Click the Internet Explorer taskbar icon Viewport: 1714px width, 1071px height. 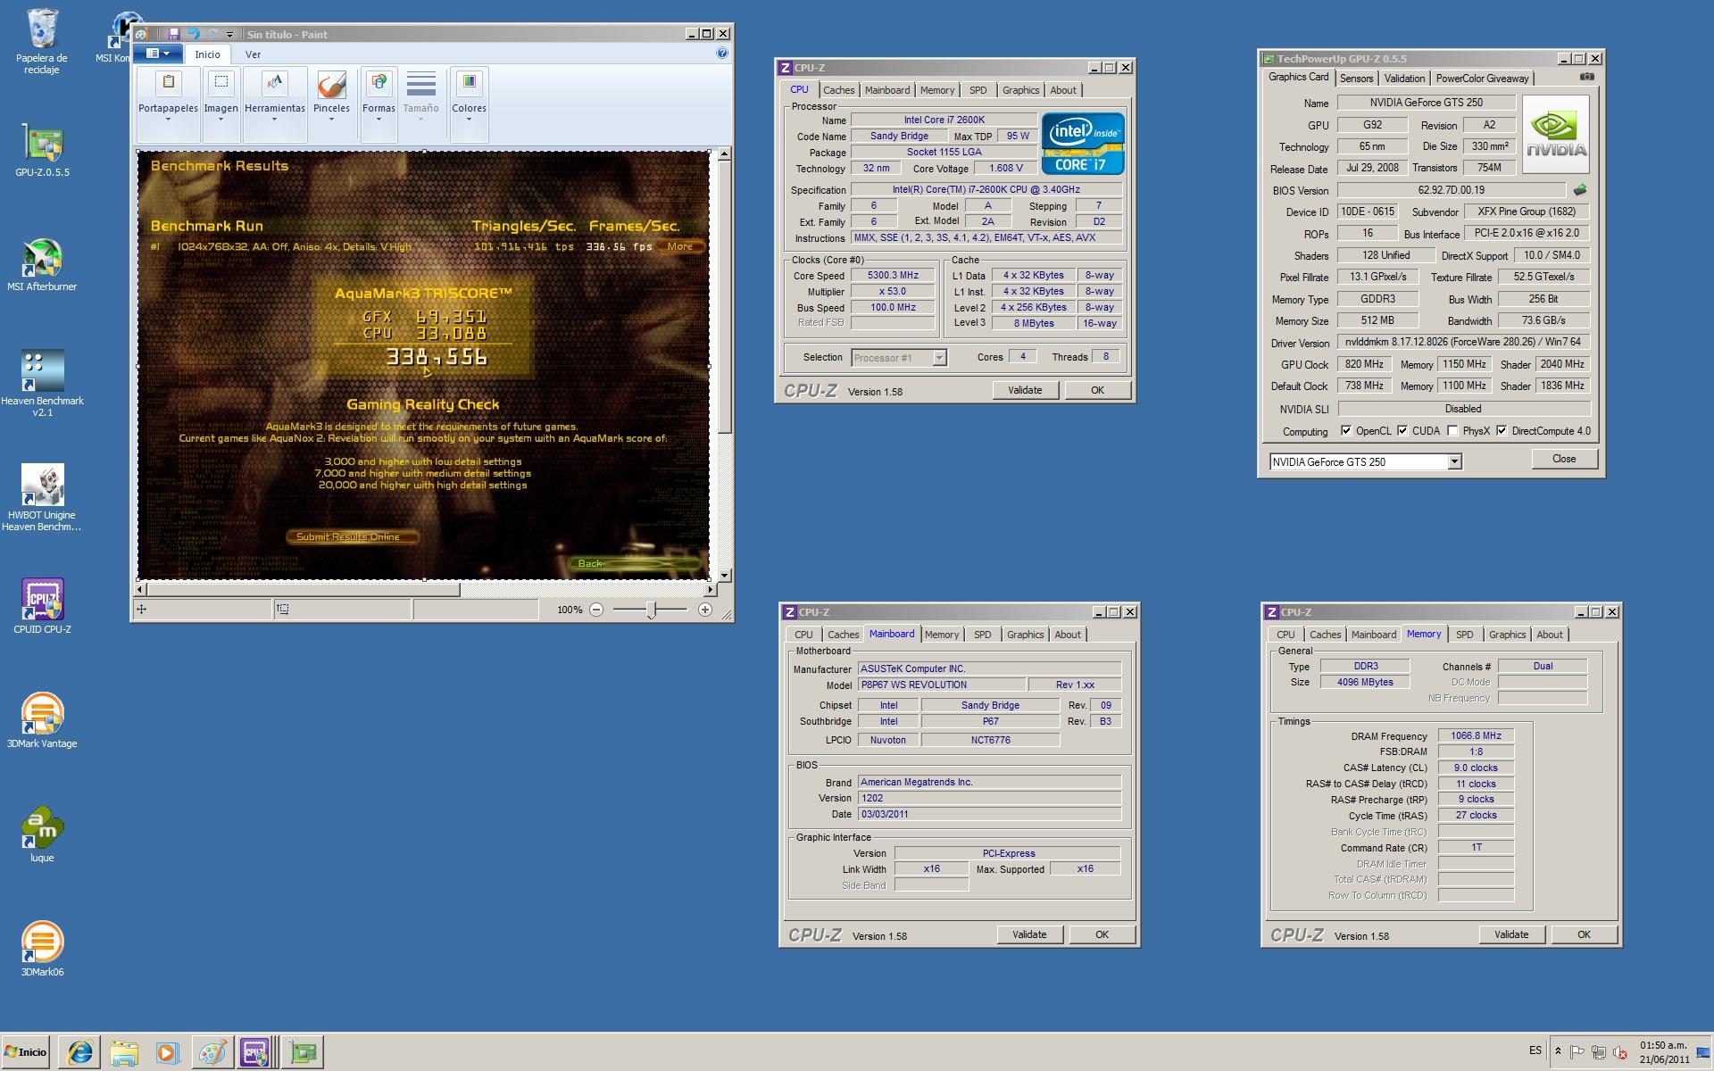coord(79,1052)
